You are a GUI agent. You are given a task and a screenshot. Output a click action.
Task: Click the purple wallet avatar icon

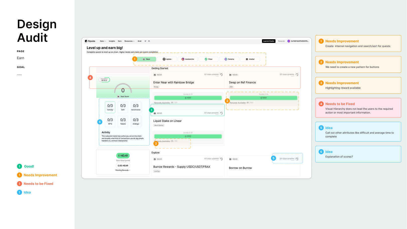coord(289,41)
